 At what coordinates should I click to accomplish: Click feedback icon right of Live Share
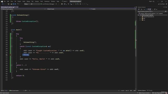[x=166, y=4]
